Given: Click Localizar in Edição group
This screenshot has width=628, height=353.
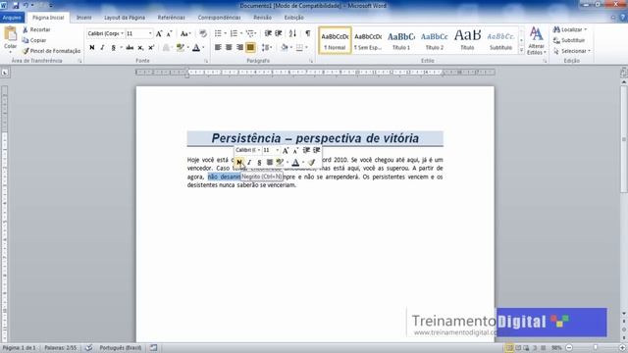Looking at the screenshot, I should coord(570,29).
